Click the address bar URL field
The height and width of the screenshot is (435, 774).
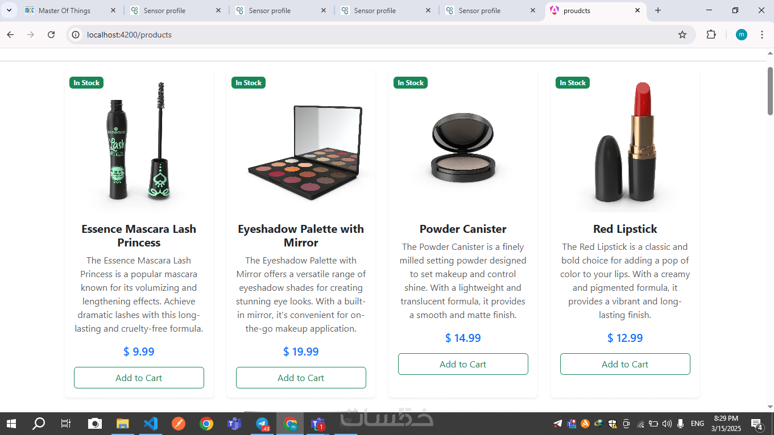(x=375, y=35)
